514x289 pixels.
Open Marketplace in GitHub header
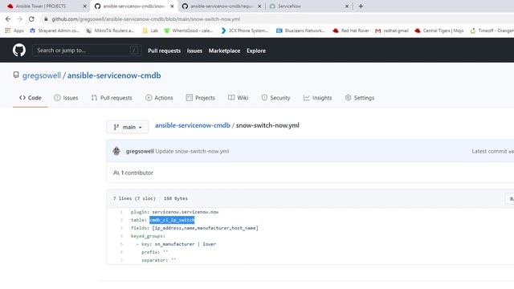click(224, 51)
